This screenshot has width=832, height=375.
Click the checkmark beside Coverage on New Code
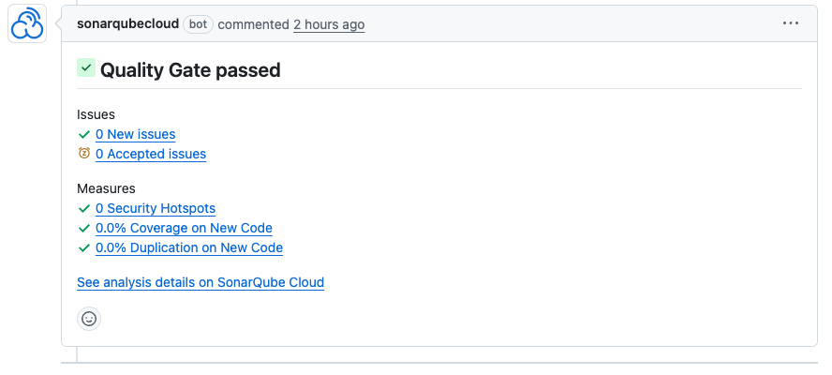pyautogui.click(x=84, y=228)
